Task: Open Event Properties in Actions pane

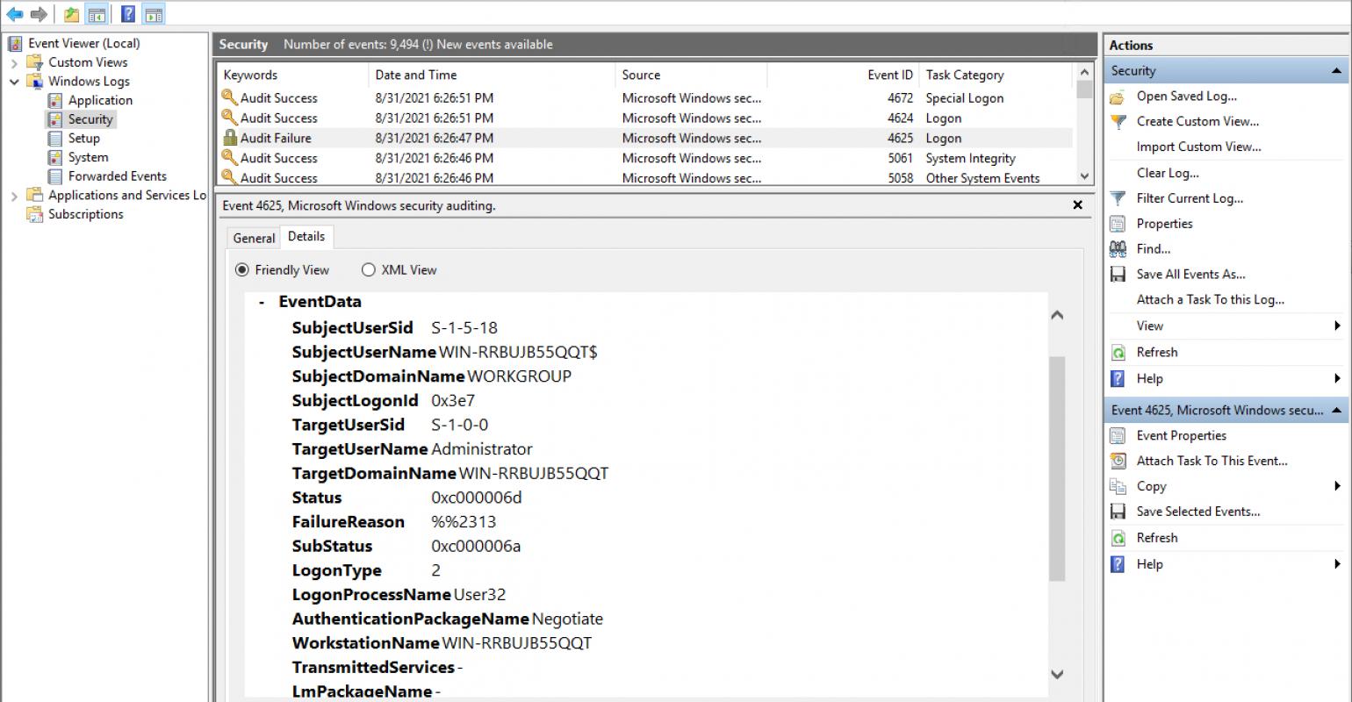Action: point(1181,435)
